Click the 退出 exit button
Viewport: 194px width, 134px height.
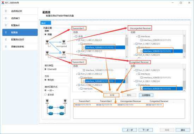[183, 130]
